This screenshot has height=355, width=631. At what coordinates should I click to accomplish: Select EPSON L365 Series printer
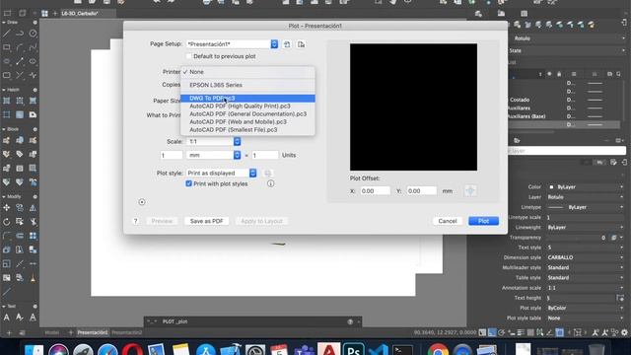pos(247,85)
